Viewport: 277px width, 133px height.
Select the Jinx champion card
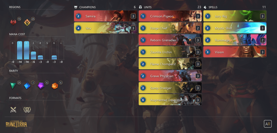(106, 28)
